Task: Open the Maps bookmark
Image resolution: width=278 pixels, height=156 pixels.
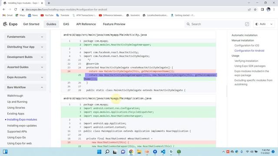Action: tap(20, 15)
